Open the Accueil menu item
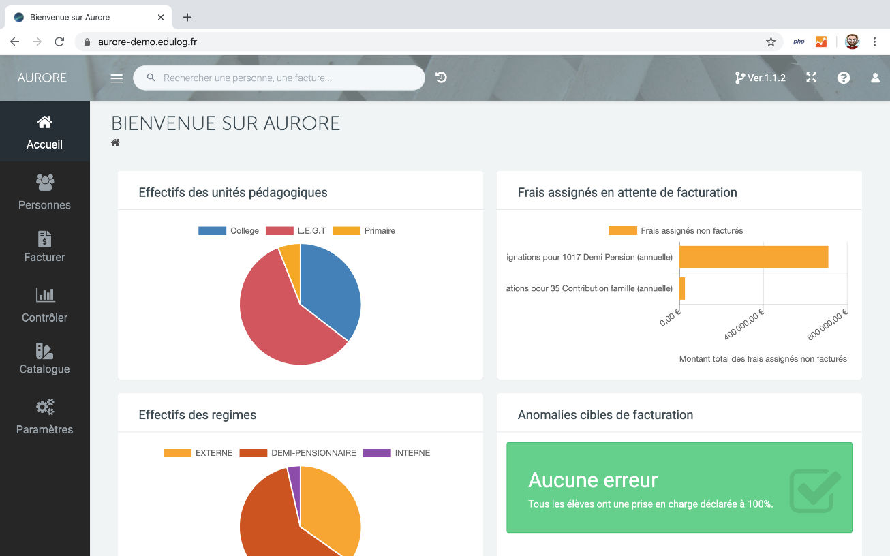Image resolution: width=890 pixels, height=556 pixels. [x=44, y=132]
